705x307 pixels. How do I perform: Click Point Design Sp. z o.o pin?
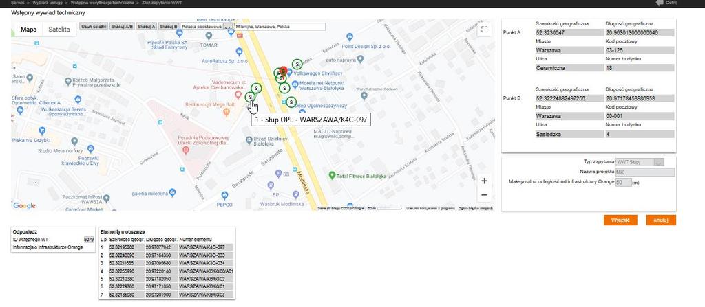(350, 36)
